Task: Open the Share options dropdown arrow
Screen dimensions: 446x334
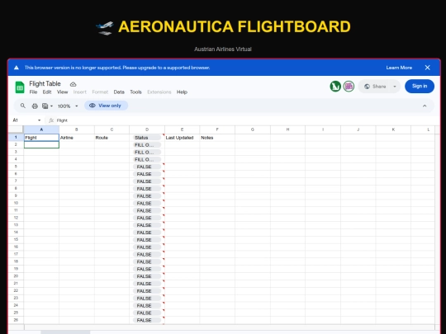Action: tap(395, 87)
